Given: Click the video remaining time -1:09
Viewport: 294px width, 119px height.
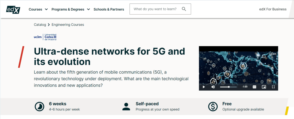Looking at the screenshot, I should [x=245, y=87].
